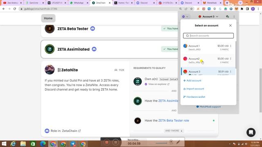The height and width of the screenshot is (147, 262).
Task: Open the live chat bubble icon
Action: pyautogui.click(x=251, y=132)
